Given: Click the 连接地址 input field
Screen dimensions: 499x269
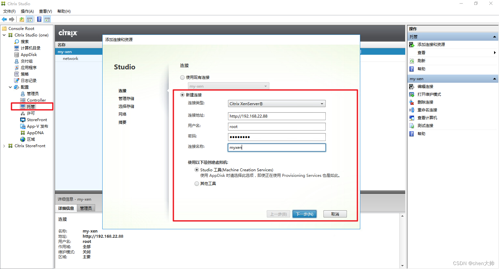Looking at the screenshot, I should tap(277, 116).
